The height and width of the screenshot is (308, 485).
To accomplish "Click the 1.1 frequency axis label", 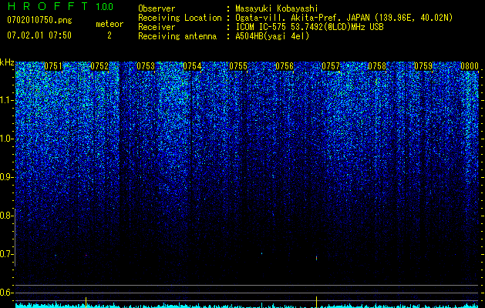I will (x=6, y=100).
